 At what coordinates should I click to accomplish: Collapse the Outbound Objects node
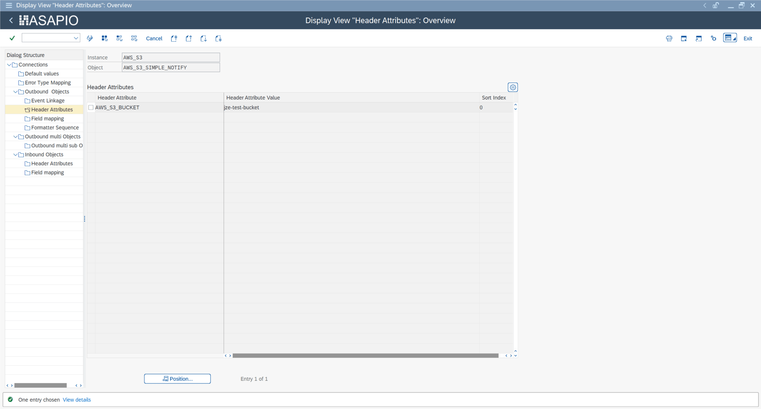pos(15,92)
